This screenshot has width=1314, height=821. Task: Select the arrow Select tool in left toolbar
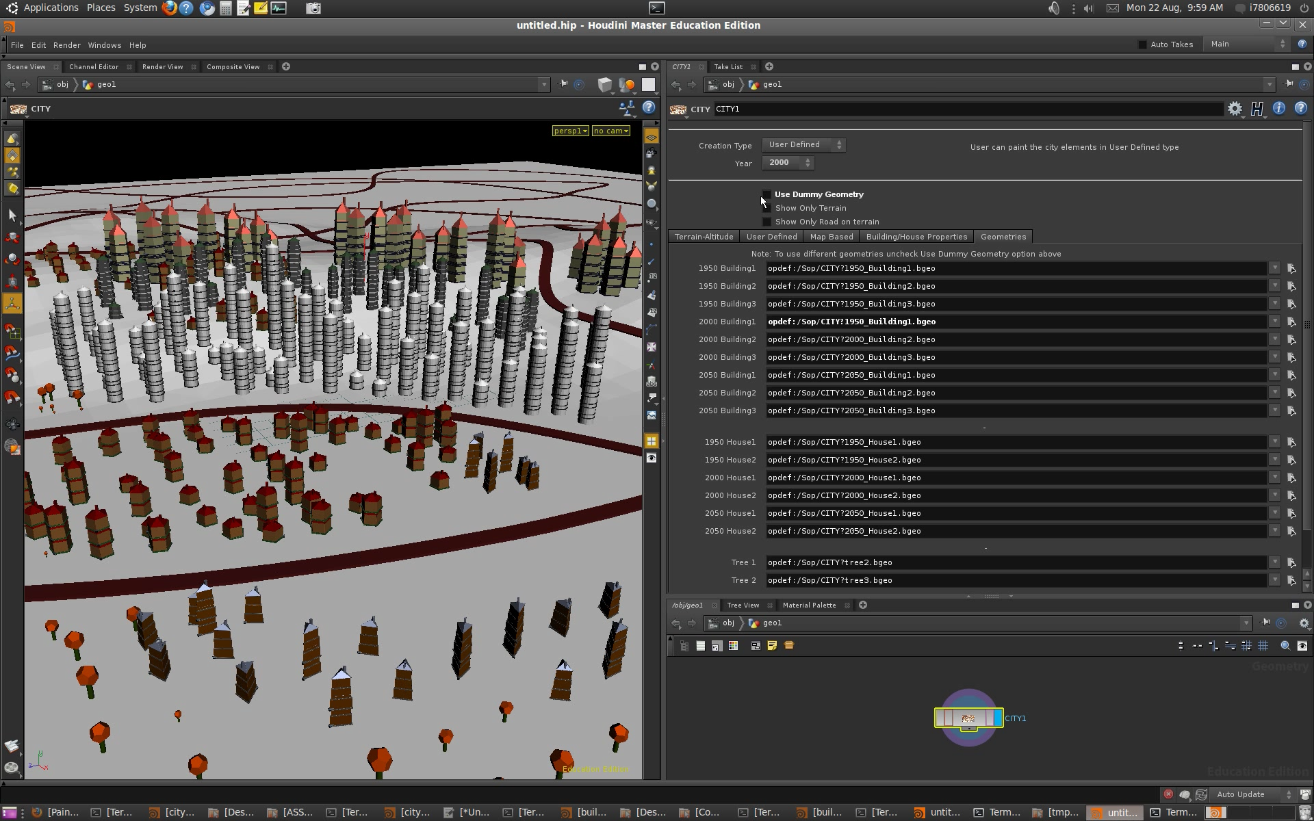tap(12, 216)
